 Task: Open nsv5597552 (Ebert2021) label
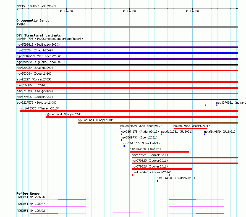tap(192, 126)
